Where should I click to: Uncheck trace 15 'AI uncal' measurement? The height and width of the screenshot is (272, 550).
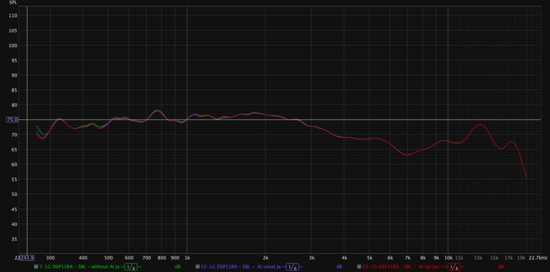198,267
